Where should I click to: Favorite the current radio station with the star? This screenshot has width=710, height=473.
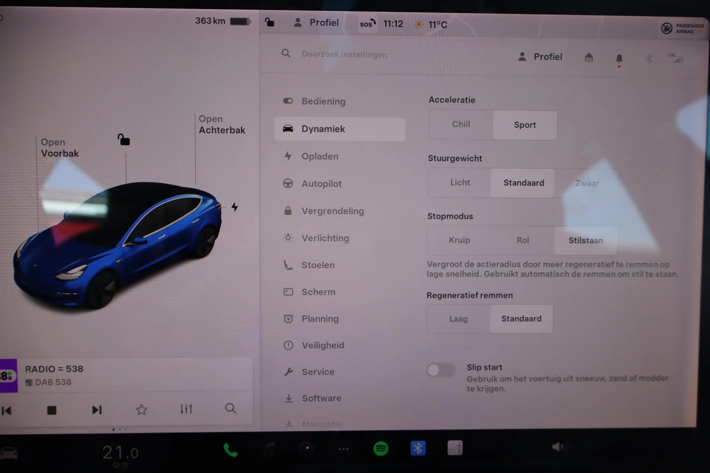click(141, 409)
